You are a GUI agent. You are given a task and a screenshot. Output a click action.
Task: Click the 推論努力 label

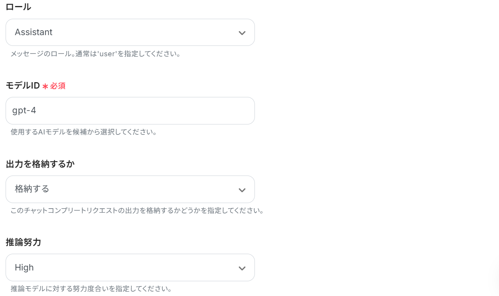coord(23,242)
